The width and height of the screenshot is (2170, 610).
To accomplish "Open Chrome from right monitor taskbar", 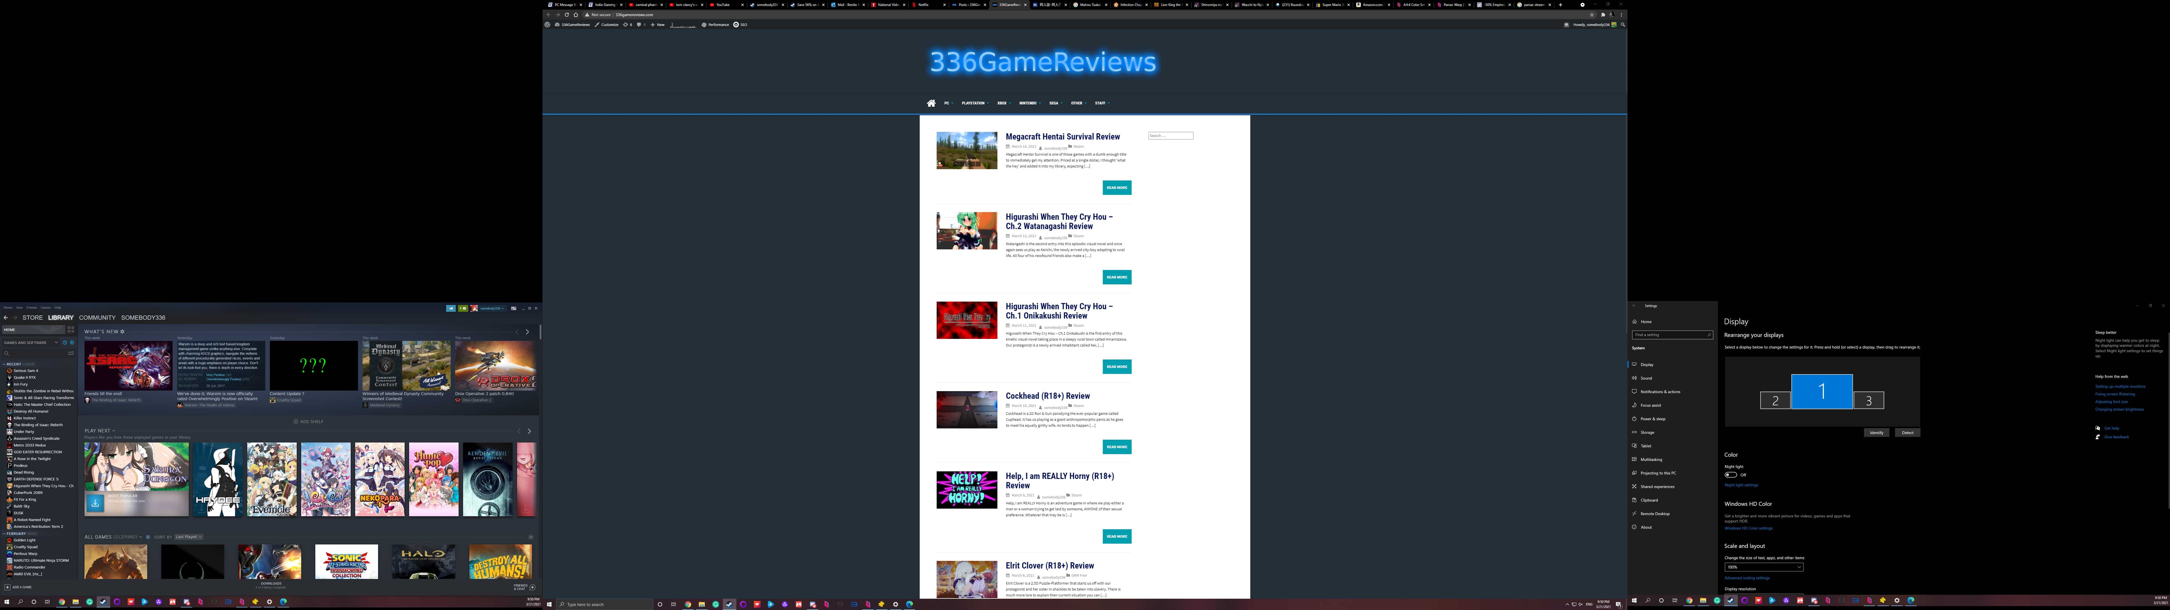I will click(1689, 601).
